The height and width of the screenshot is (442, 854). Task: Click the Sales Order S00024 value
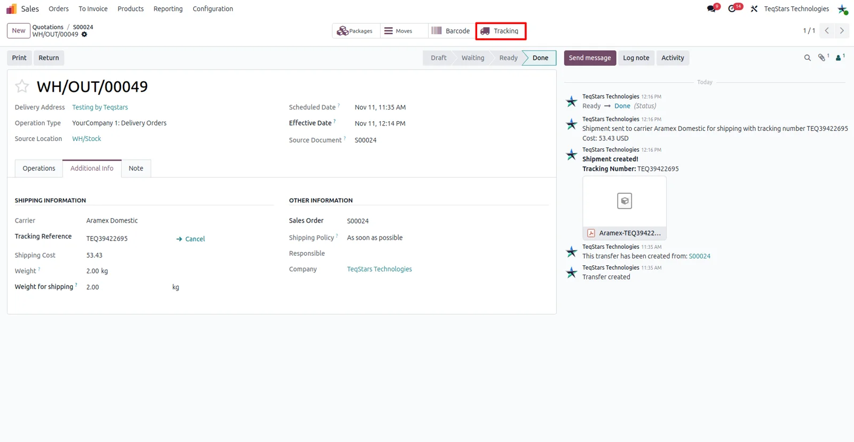click(358, 221)
